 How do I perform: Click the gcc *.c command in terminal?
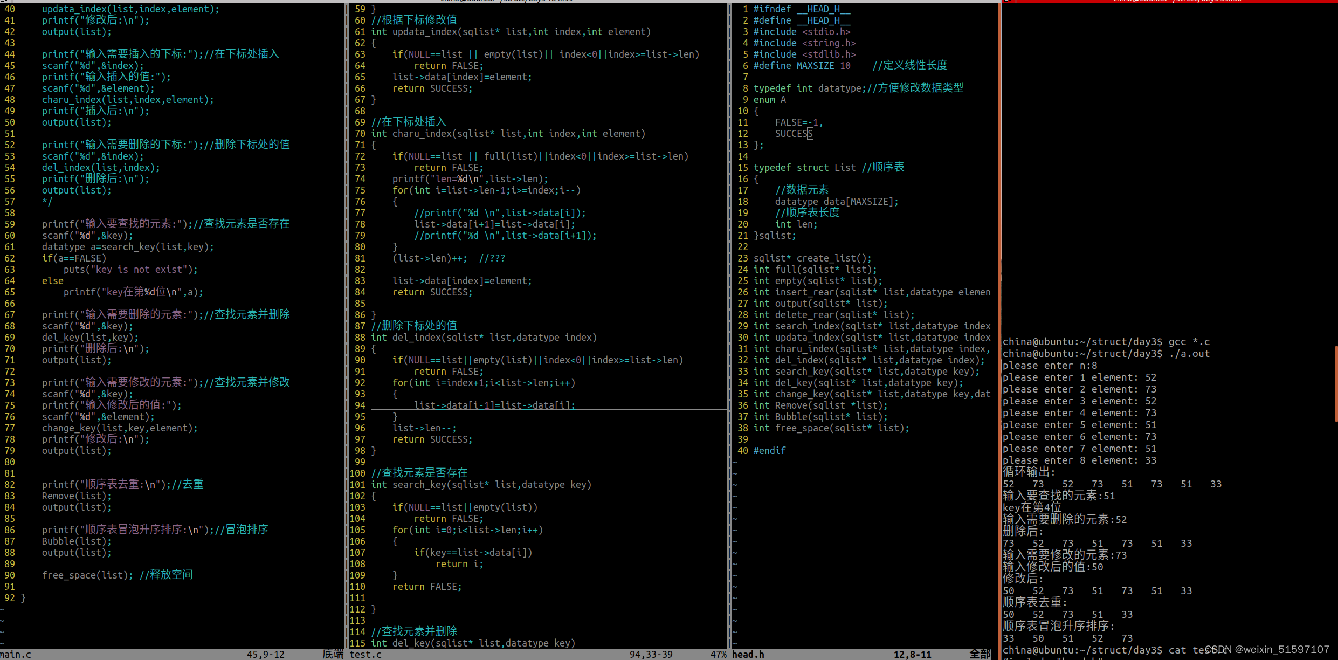coord(1189,342)
